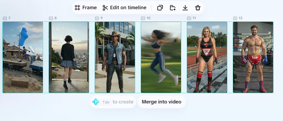Click the video icon beside label 11
283x121 pixels.
click(x=189, y=18)
